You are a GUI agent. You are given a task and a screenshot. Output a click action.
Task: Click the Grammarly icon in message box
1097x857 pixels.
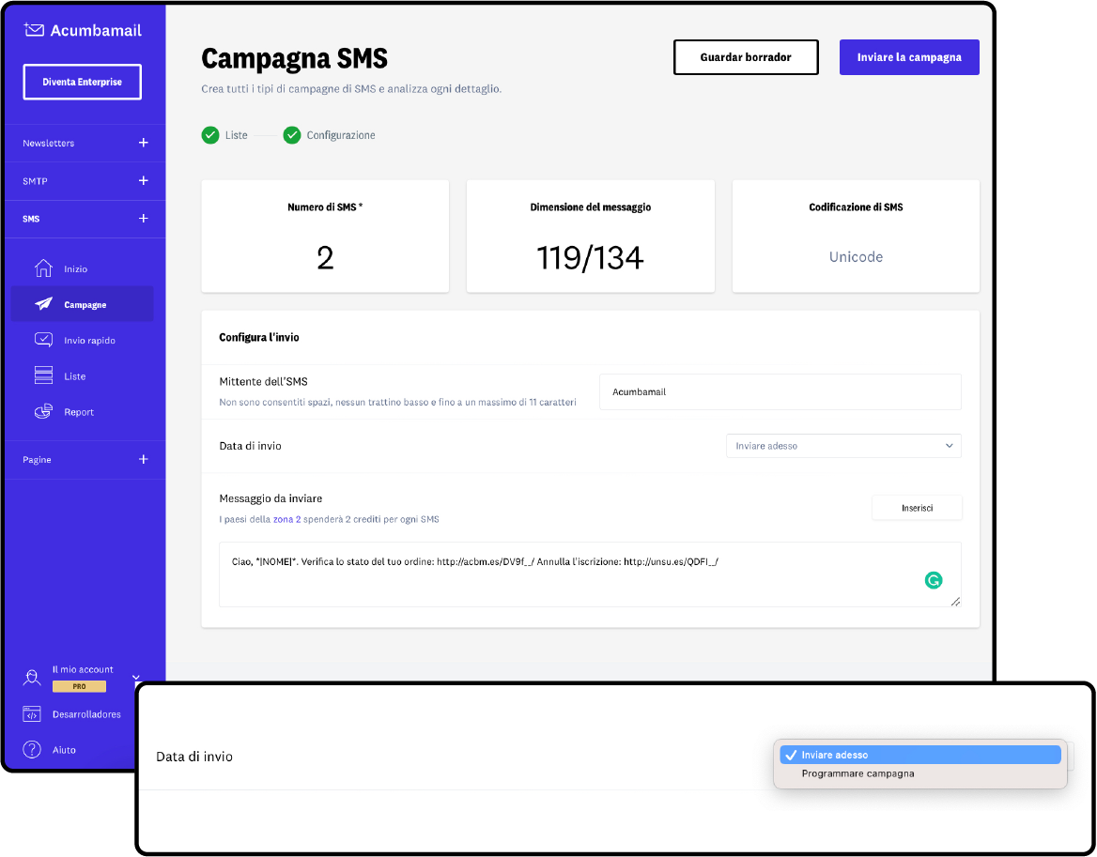click(x=934, y=580)
